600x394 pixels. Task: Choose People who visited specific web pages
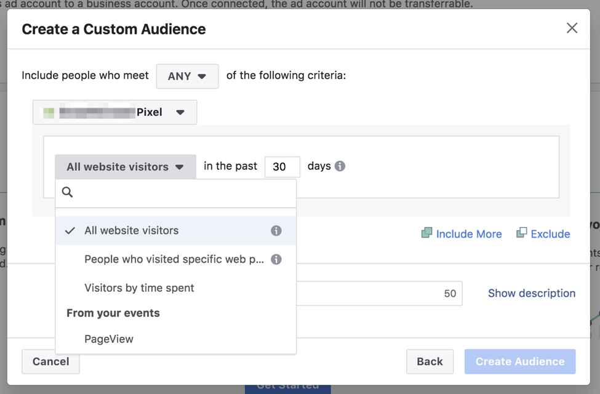(x=174, y=259)
